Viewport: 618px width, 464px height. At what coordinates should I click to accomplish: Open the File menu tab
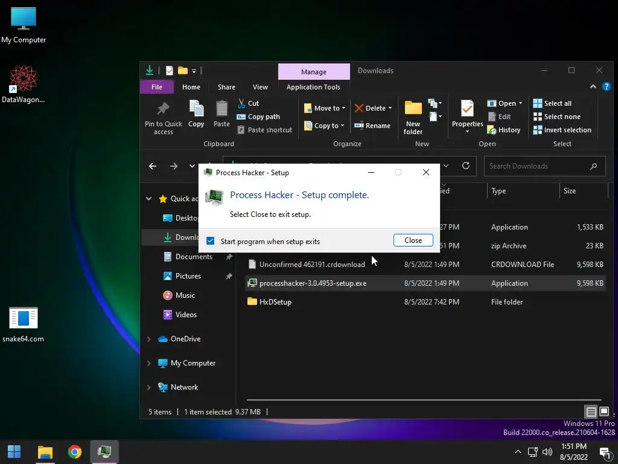[x=157, y=87]
